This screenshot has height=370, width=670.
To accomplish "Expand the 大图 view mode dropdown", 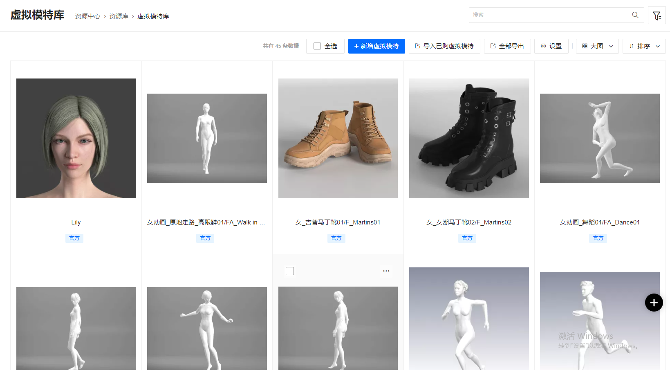I will (597, 46).
